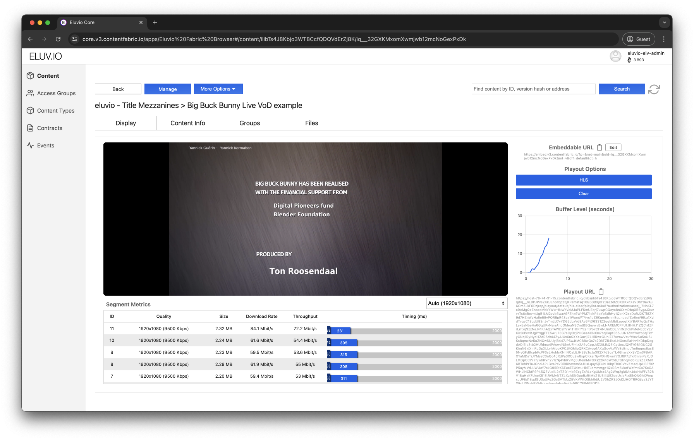Click the 2.20 MB size cell
The width and height of the screenshot is (694, 440).
[224, 376]
